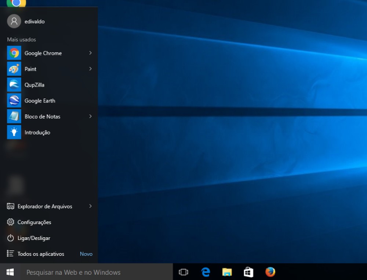Click the edivaldo user account icon
367x280 pixels.
click(x=14, y=21)
